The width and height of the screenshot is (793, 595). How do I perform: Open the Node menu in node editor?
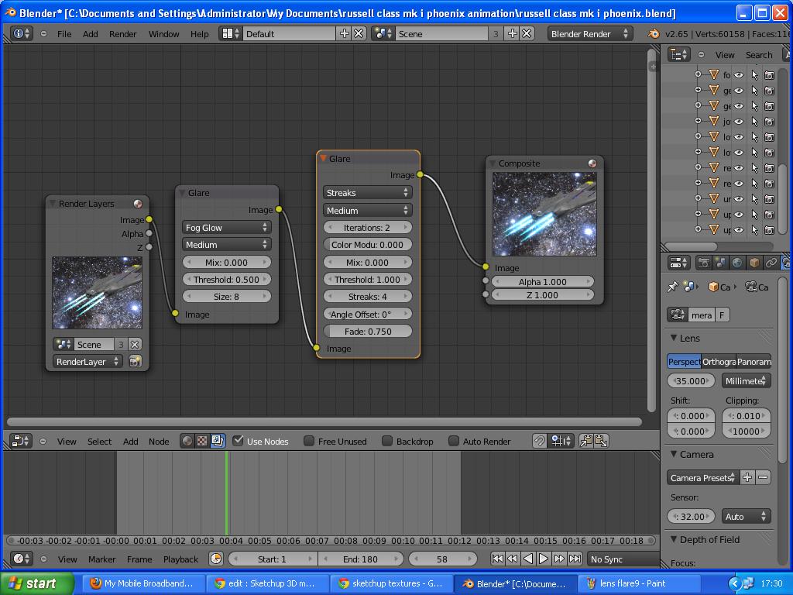tap(159, 441)
